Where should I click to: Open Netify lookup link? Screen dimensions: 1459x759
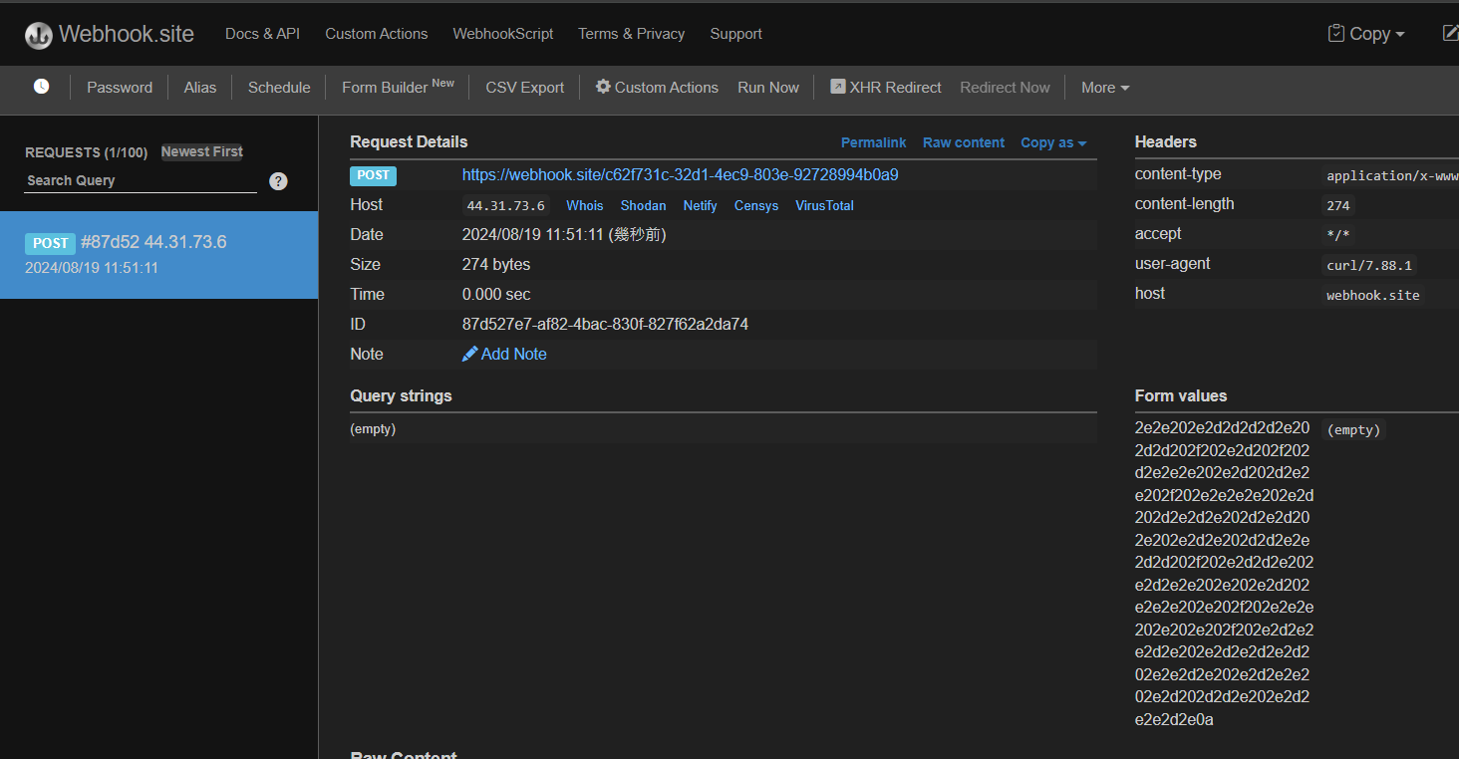pos(701,206)
